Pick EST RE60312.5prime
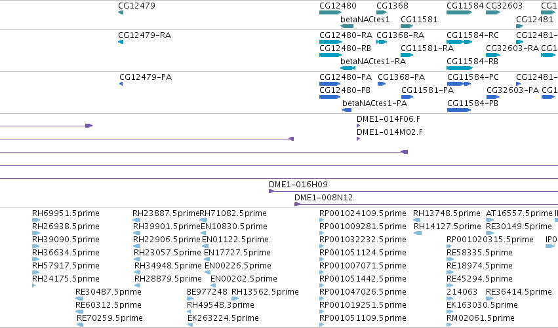 point(79,312)
